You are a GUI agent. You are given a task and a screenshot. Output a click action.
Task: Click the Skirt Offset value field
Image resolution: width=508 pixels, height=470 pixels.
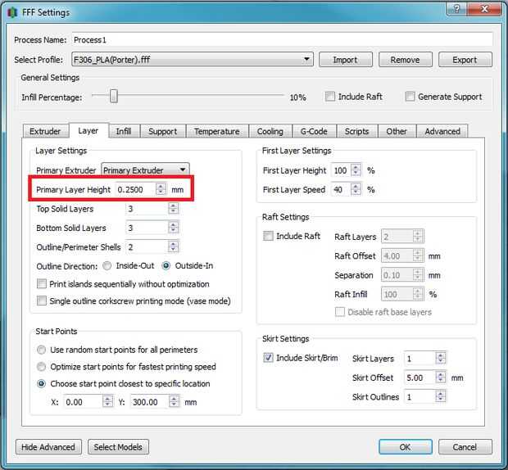[x=420, y=377]
